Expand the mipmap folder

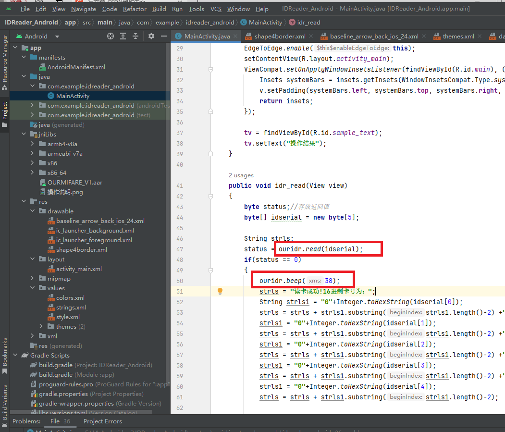32,278
